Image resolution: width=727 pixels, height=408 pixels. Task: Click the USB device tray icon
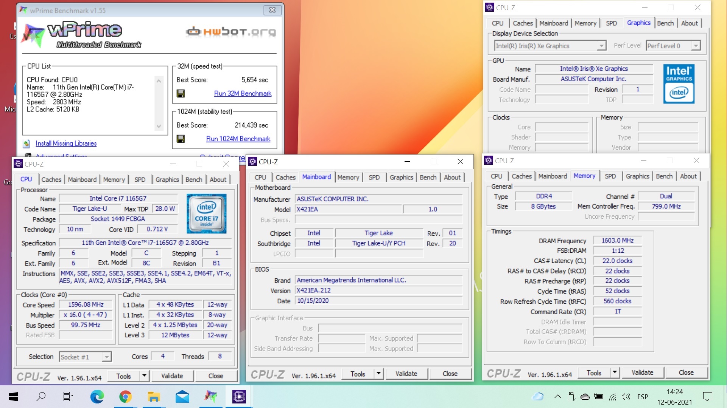coord(571,397)
